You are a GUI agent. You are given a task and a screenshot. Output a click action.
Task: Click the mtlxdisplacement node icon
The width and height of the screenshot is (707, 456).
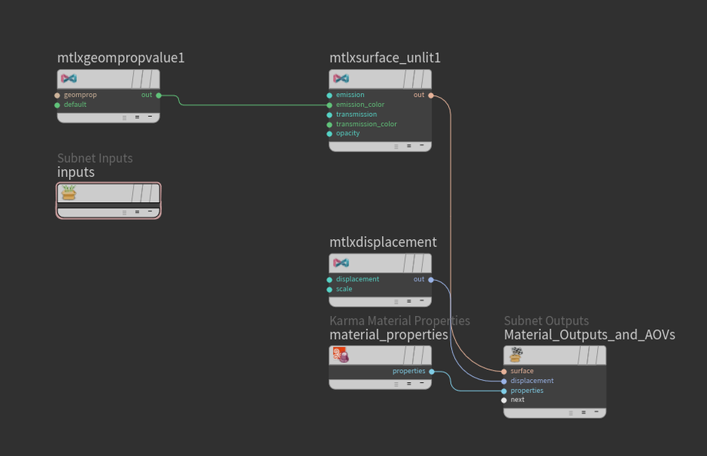[341, 263]
